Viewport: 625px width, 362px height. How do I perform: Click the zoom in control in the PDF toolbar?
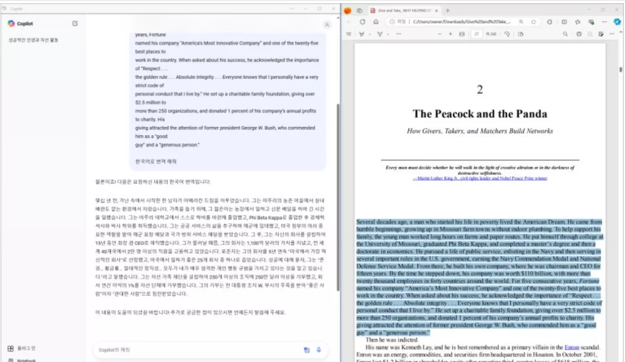tap(451, 33)
